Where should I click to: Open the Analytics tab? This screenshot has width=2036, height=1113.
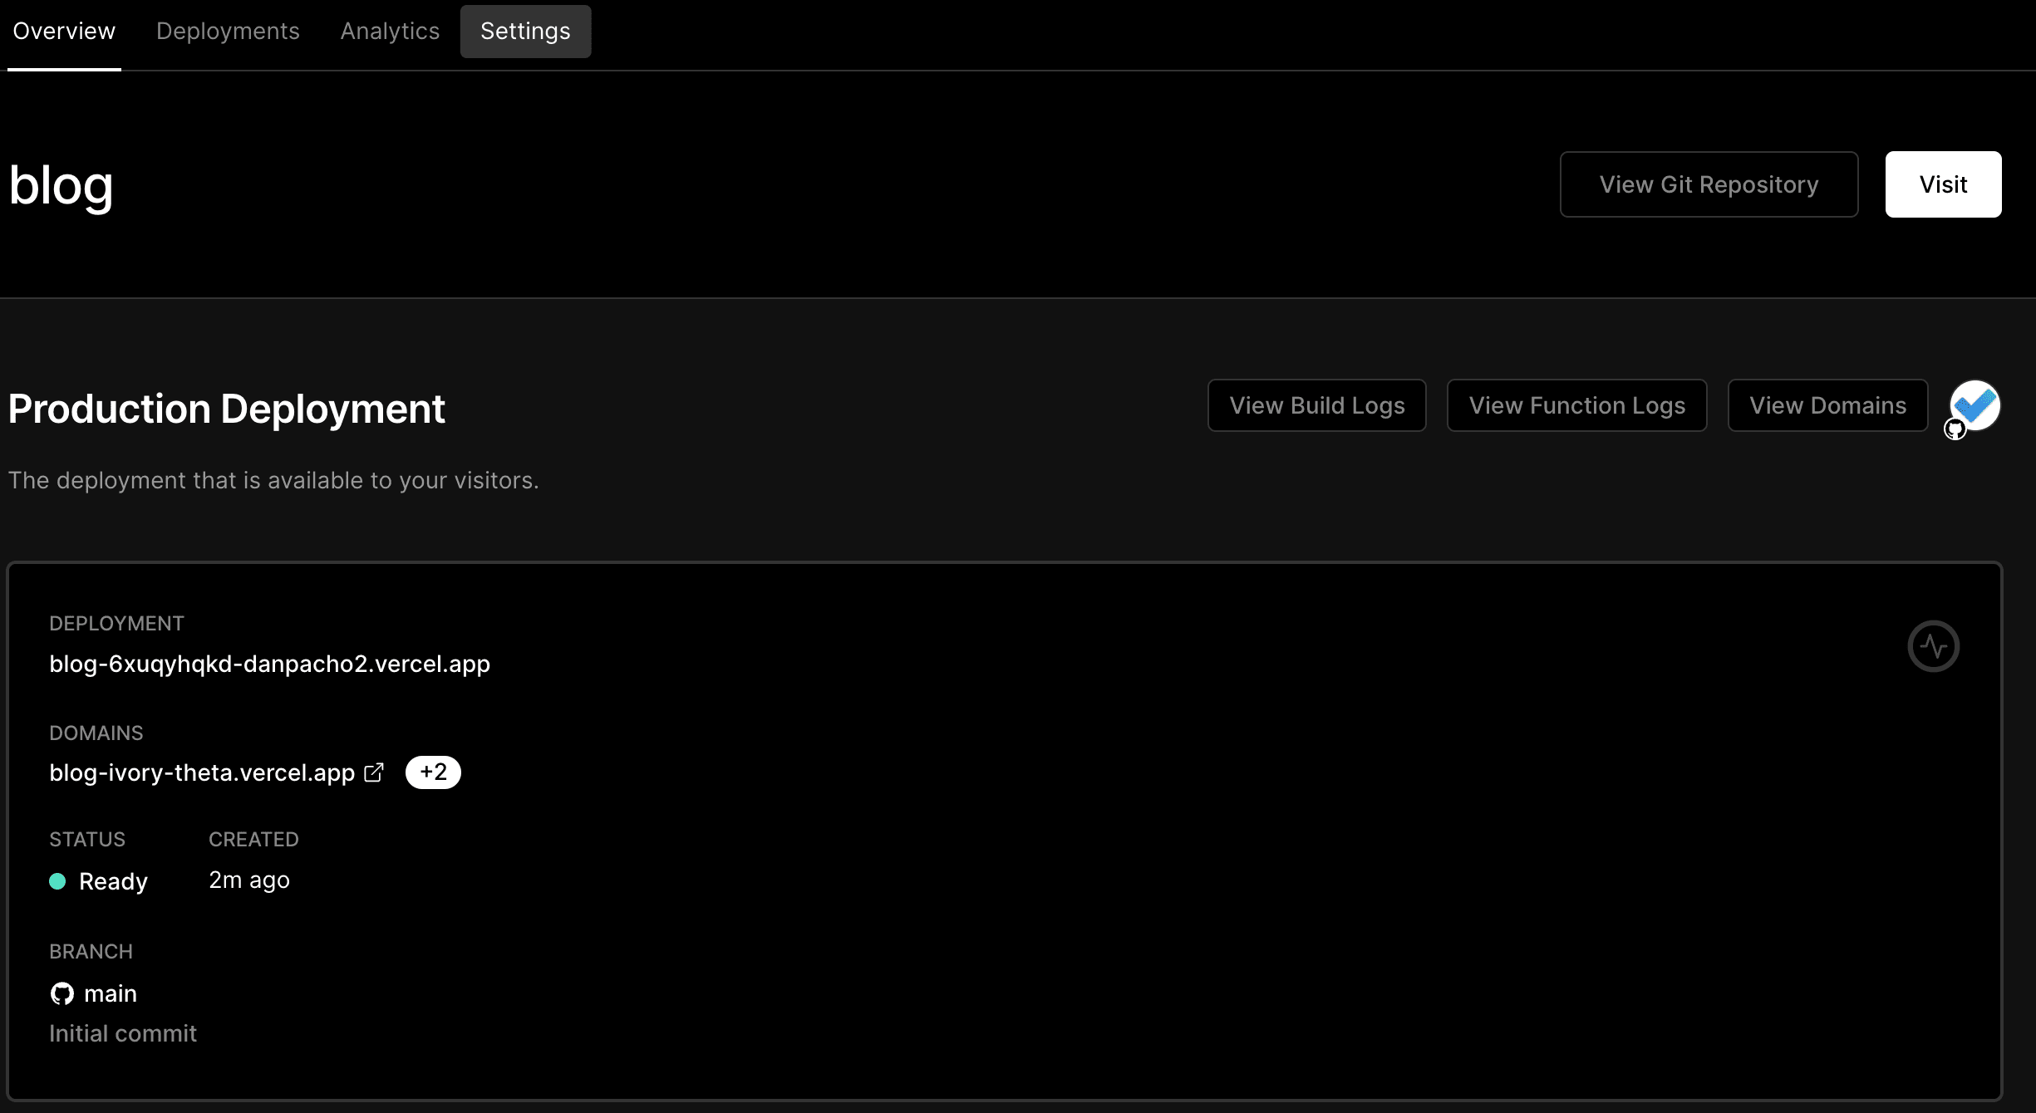[x=390, y=32]
